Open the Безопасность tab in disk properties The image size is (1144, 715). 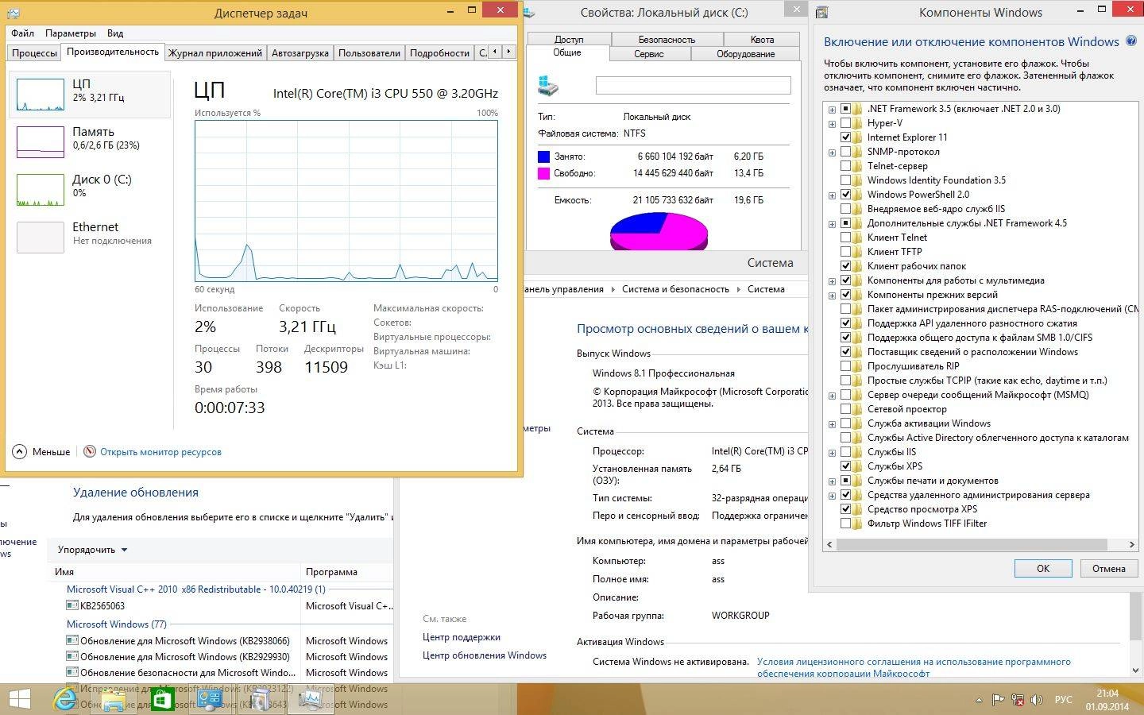click(x=667, y=39)
